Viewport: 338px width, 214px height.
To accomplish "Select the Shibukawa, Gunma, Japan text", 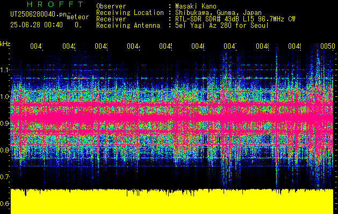I will (x=218, y=13).
